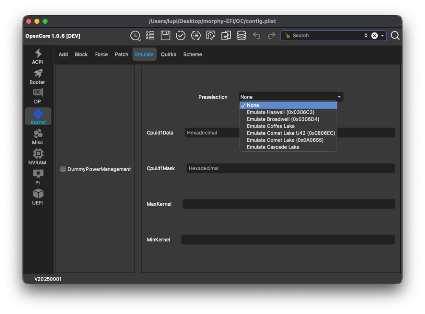Open the Misc section

(x=38, y=137)
